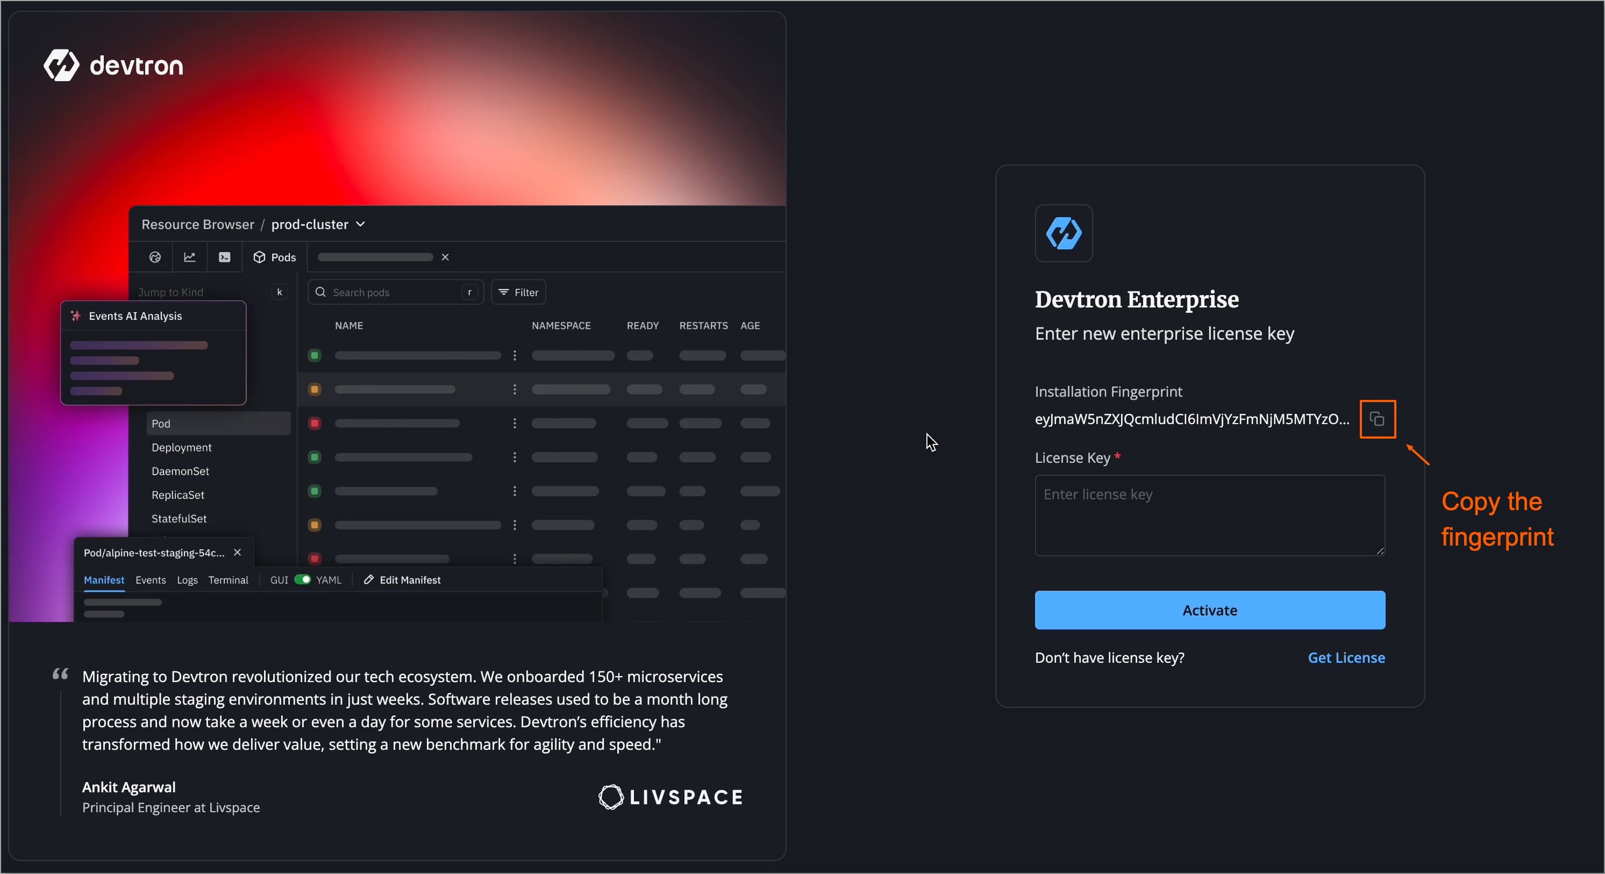Toggle the GUI/YAML switch
Image resolution: width=1605 pixels, height=874 pixels.
[302, 579]
